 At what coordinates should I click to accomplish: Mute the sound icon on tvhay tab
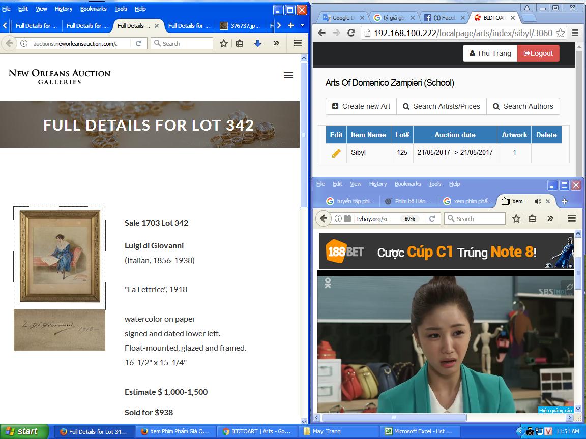(538, 201)
